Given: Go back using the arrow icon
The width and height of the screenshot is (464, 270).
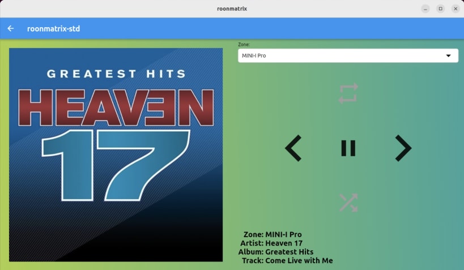Looking at the screenshot, I should (11, 28).
